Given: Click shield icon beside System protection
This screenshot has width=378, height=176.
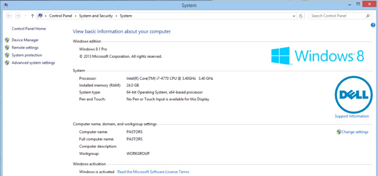Looking at the screenshot, I should coord(7,55).
